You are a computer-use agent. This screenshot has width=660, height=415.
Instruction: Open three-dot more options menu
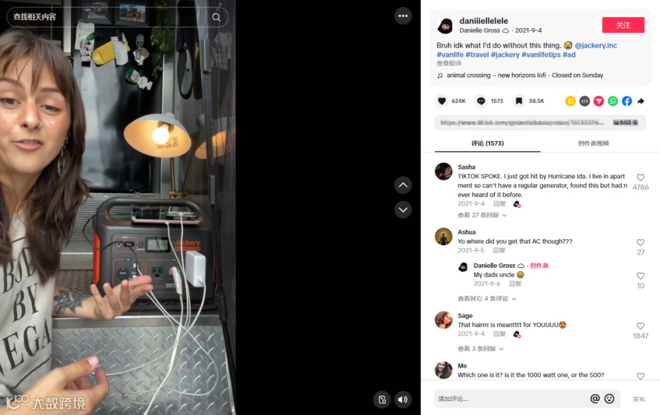403,16
